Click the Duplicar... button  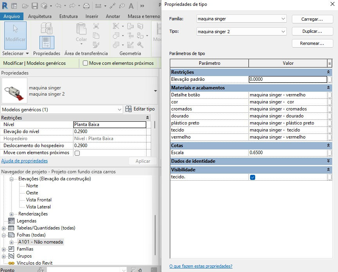click(x=312, y=31)
